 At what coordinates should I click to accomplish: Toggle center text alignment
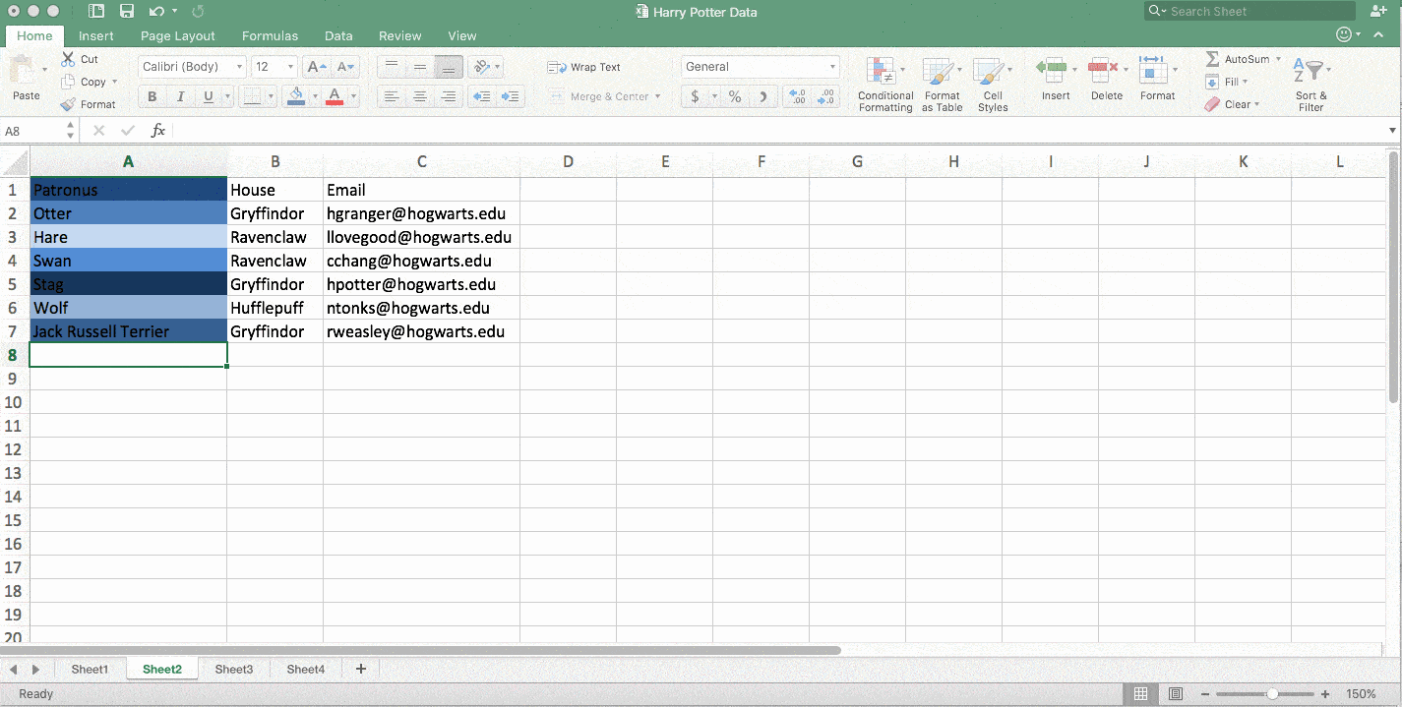point(419,96)
